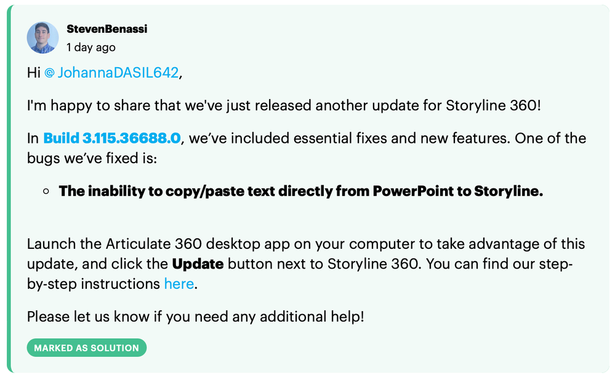Viewport: 615px width, 380px height.
Task: Click StevenBenassi's profile avatar
Action: tap(42, 38)
